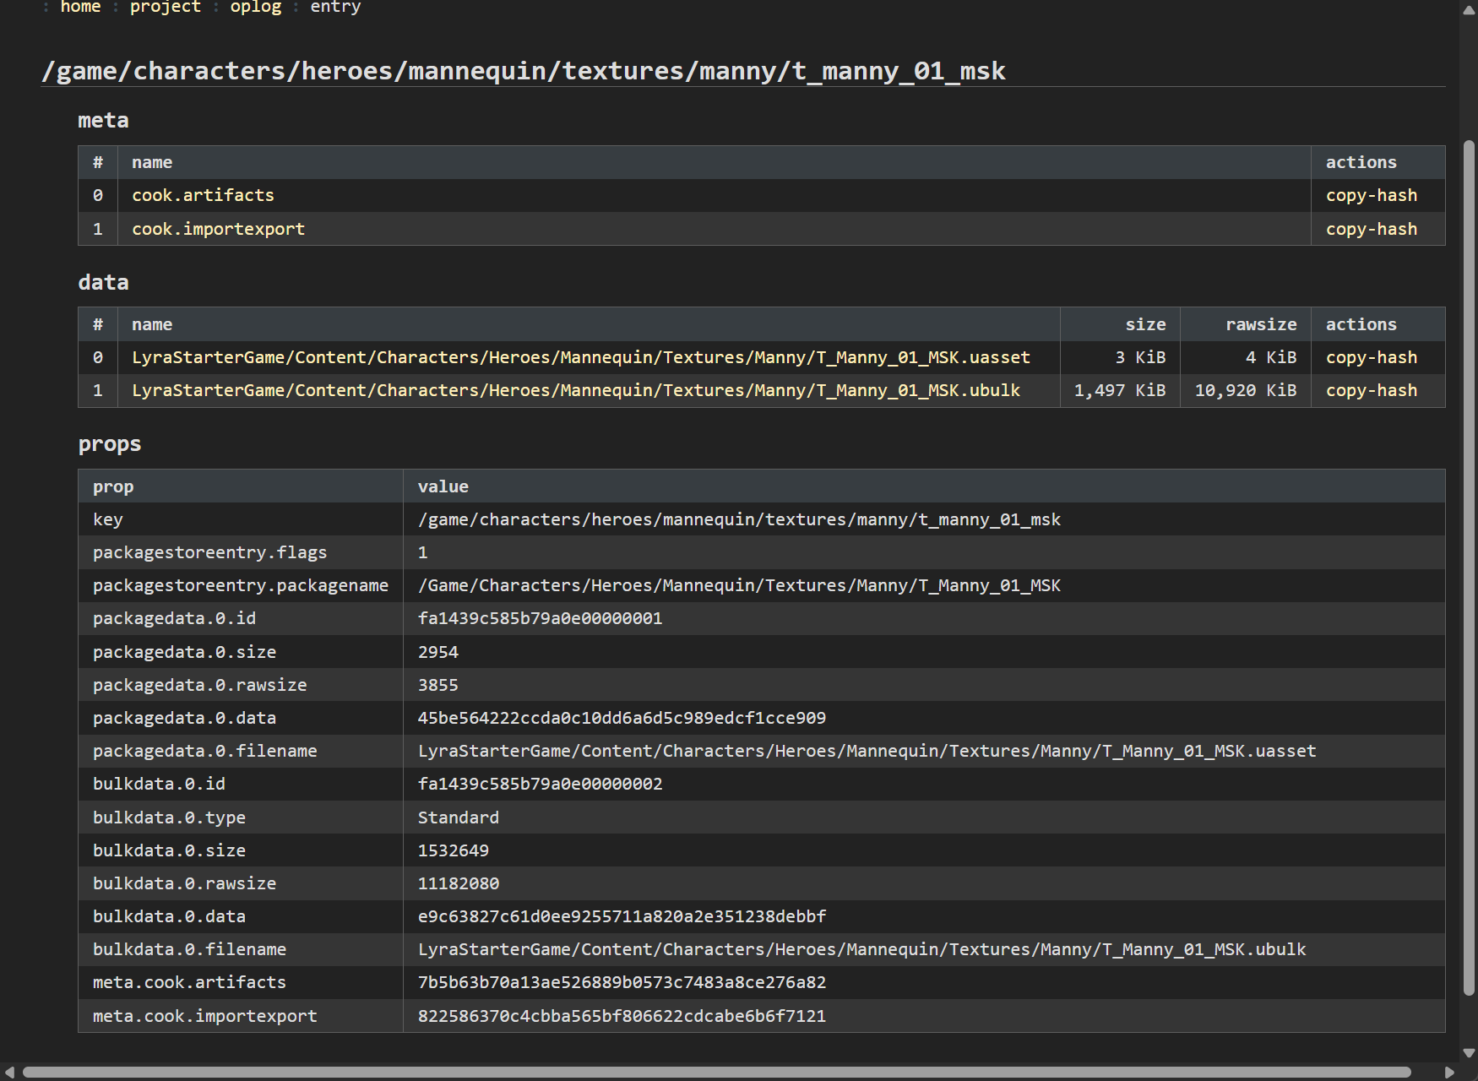Click the packagestoreentry.flags prop name
Viewport: 1478px width, 1081px height.
click(x=209, y=552)
